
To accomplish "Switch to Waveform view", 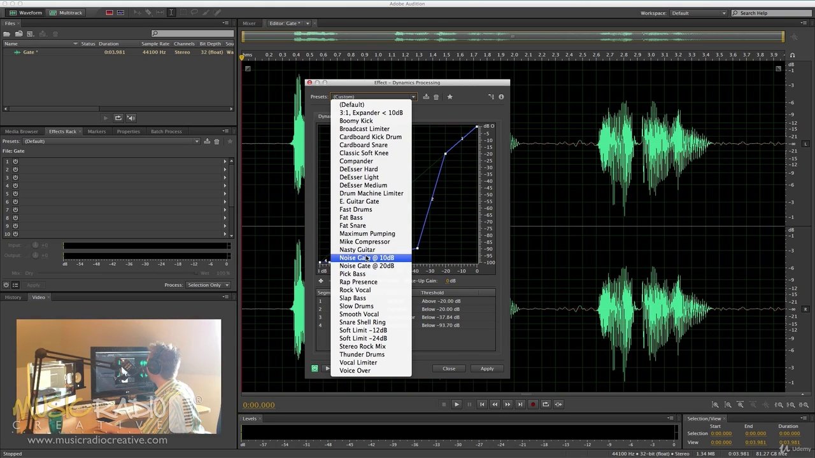I will click(x=26, y=13).
